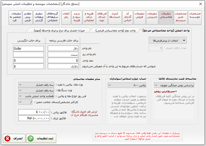The height and width of the screenshot is (146, 206).
Task: Click the English account title field
Action: (x=29, y=66)
